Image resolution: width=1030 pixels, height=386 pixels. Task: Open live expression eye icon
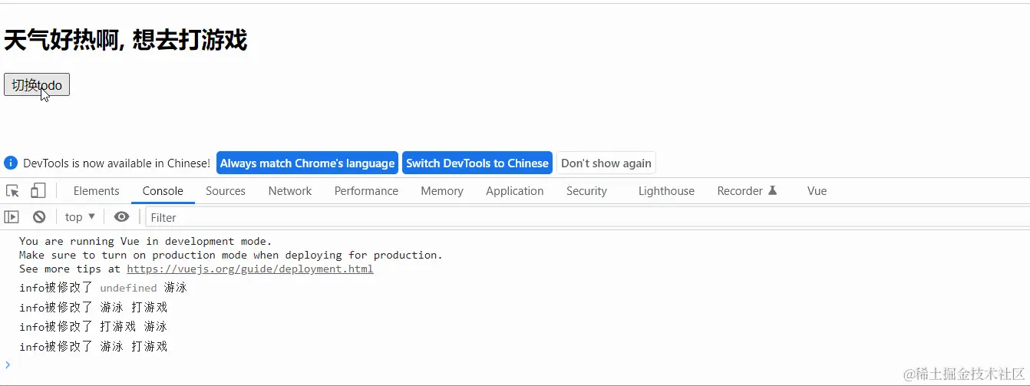pyautogui.click(x=121, y=217)
